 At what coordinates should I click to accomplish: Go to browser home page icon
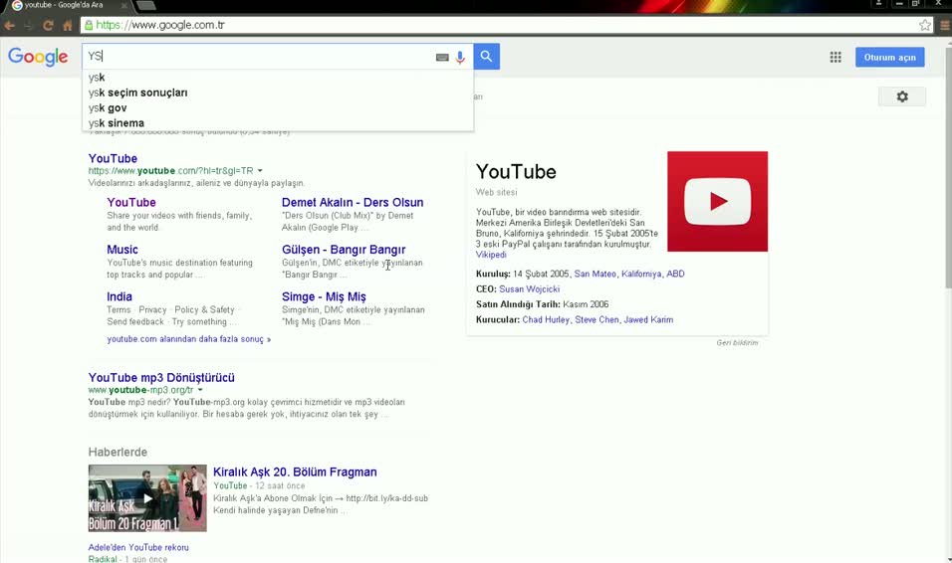click(x=68, y=25)
